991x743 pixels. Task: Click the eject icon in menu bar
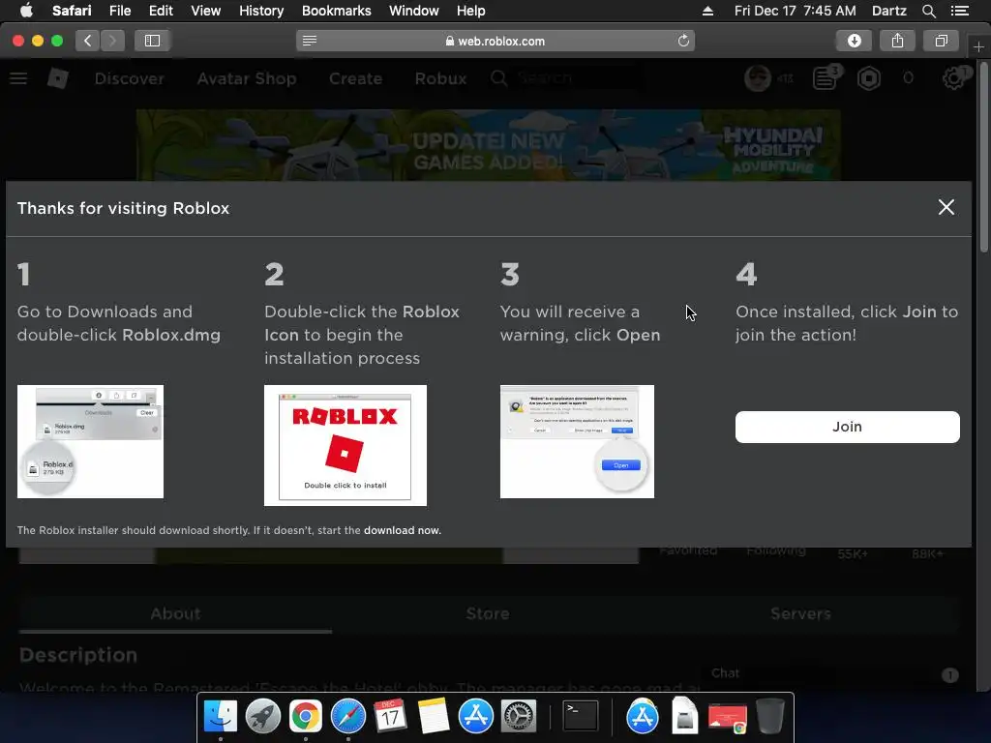pos(707,11)
